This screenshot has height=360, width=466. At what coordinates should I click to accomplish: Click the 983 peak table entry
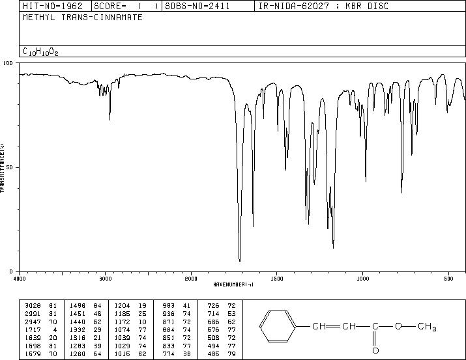pyautogui.click(x=177, y=306)
